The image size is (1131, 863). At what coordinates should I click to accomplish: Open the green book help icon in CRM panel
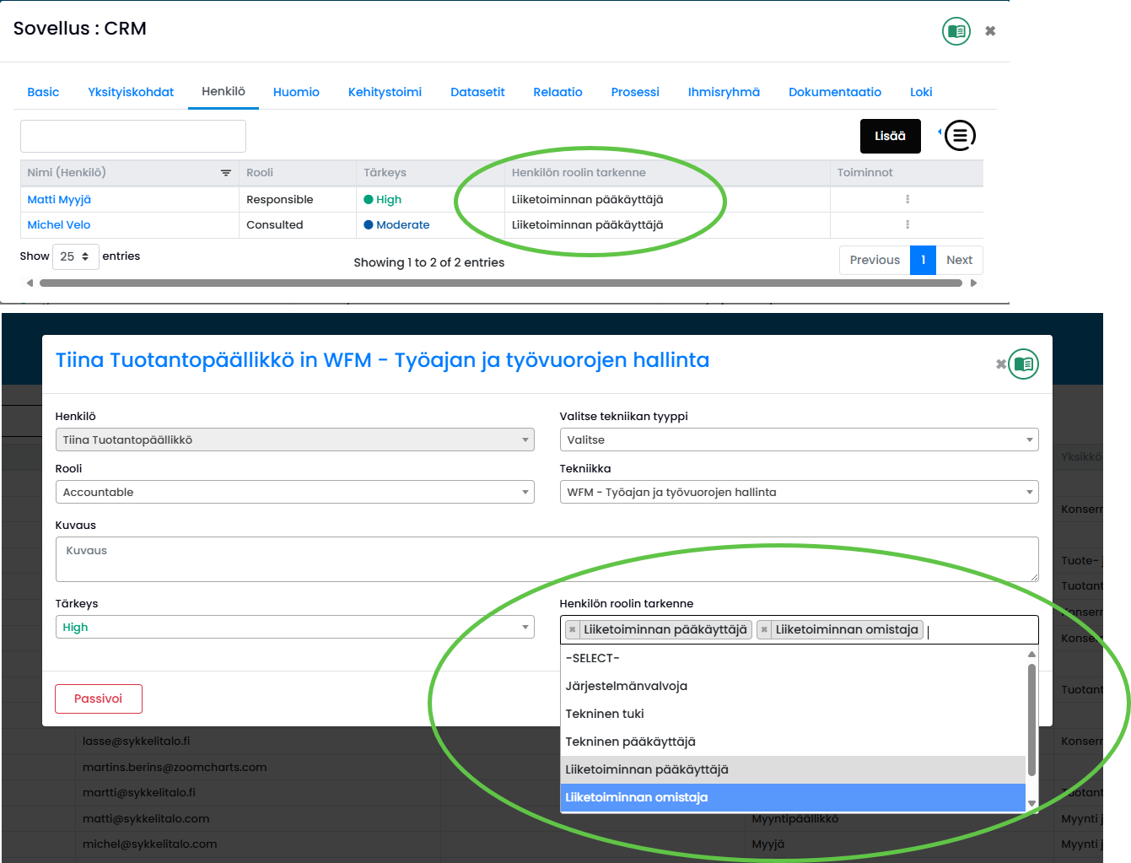click(x=956, y=31)
